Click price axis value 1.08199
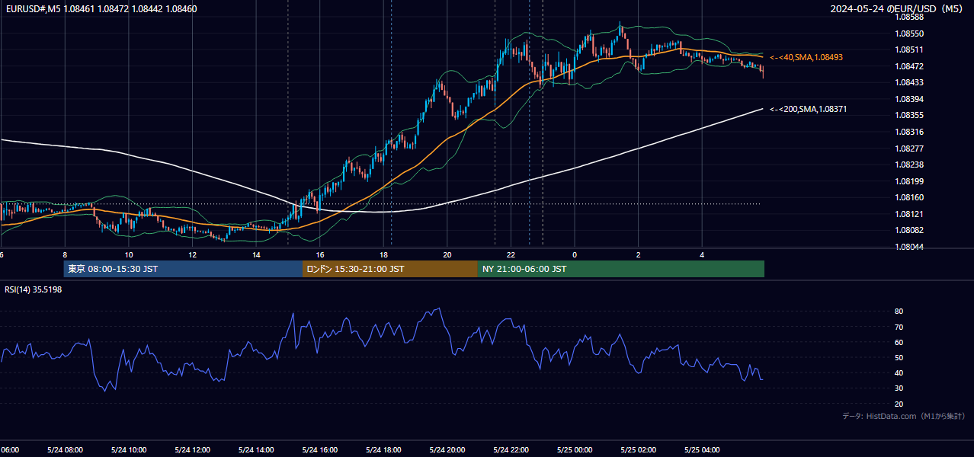 [x=908, y=181]
